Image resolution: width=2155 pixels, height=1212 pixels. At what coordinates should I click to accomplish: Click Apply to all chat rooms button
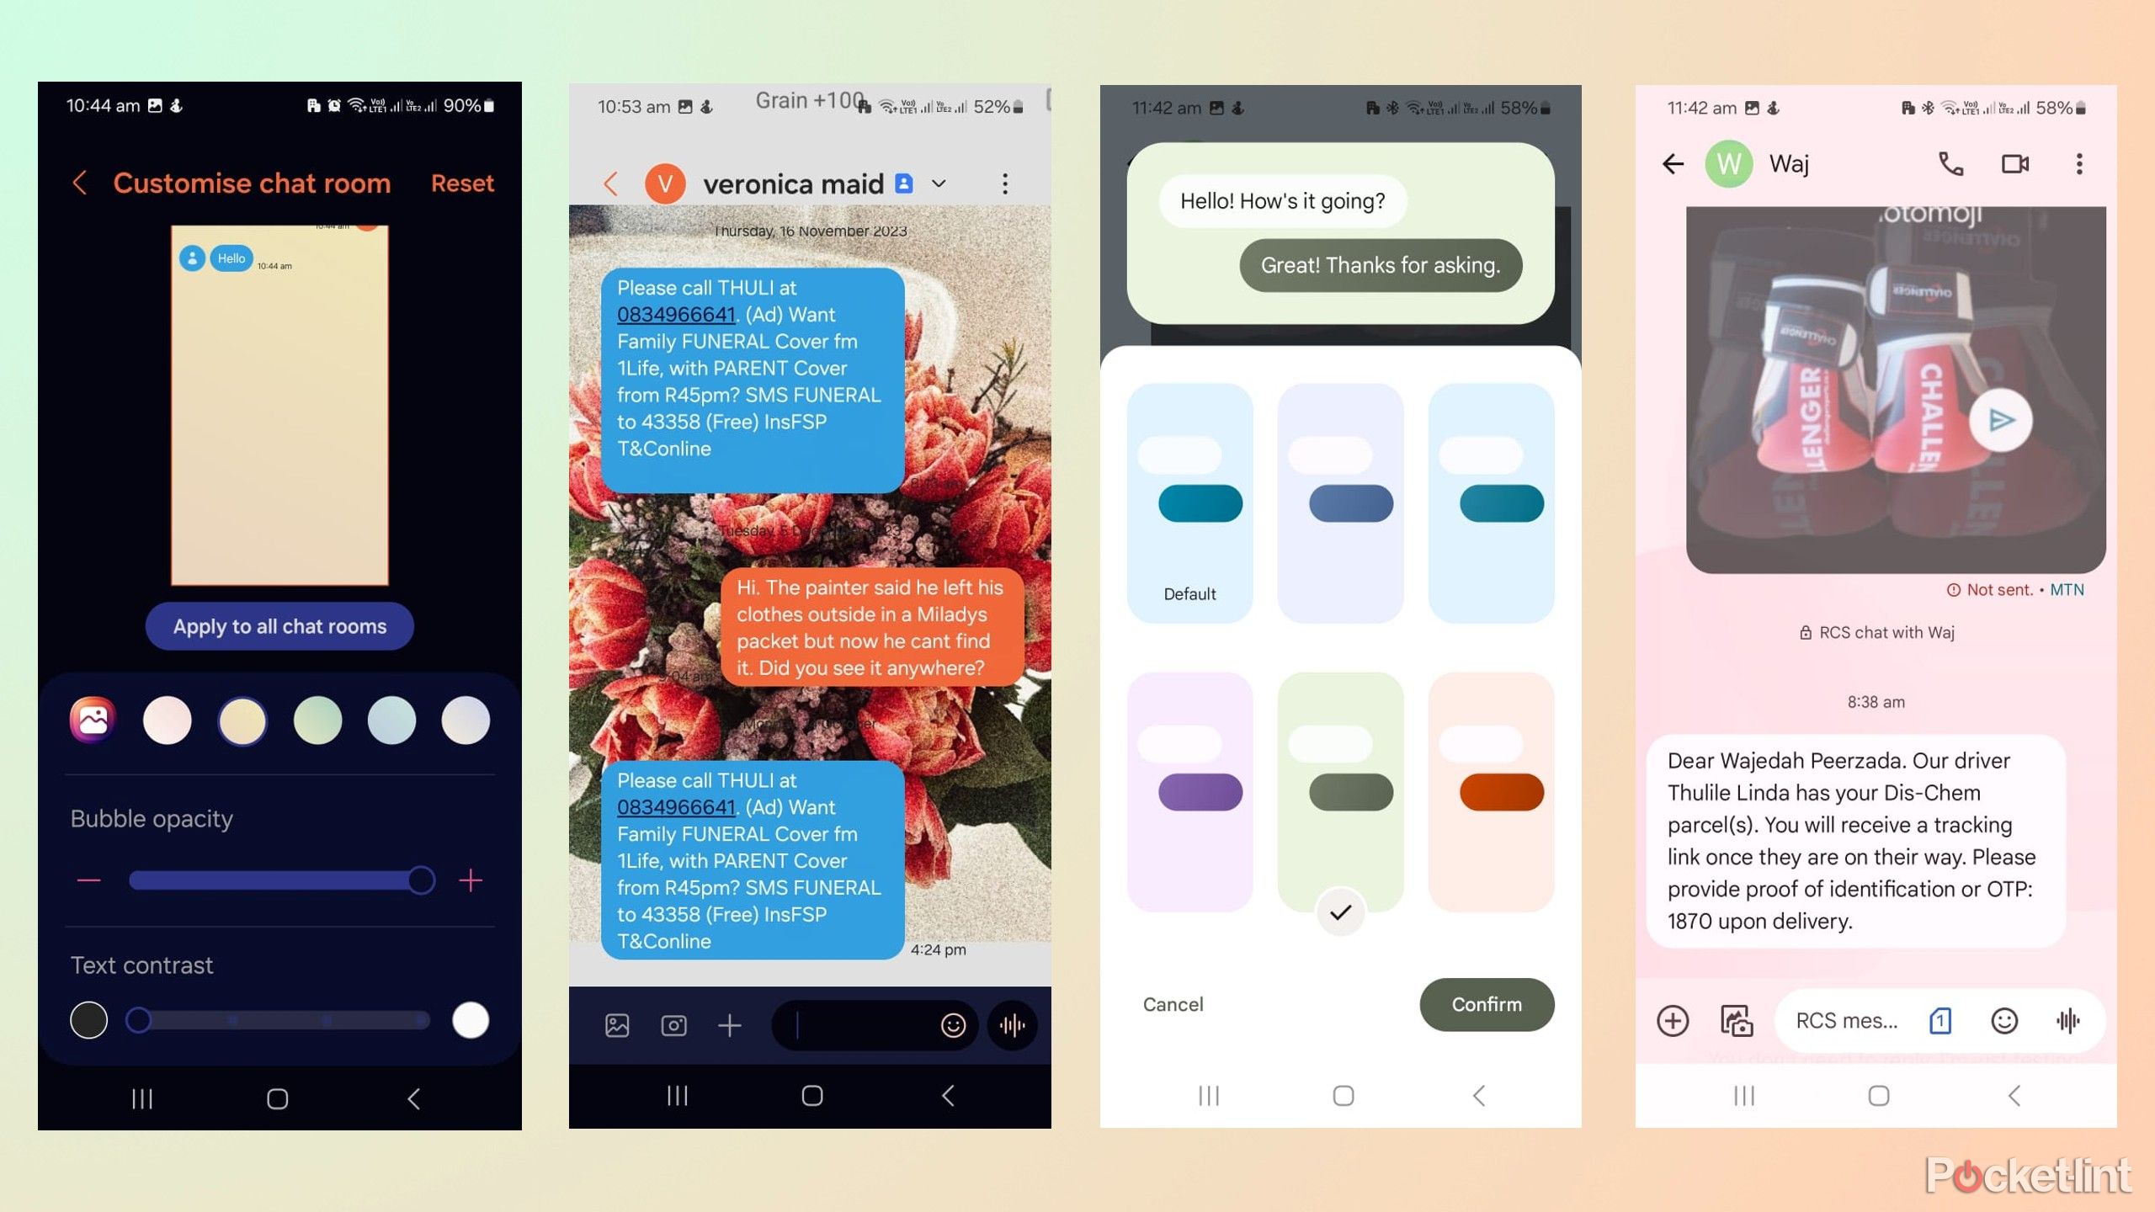(x=279, y=625)
